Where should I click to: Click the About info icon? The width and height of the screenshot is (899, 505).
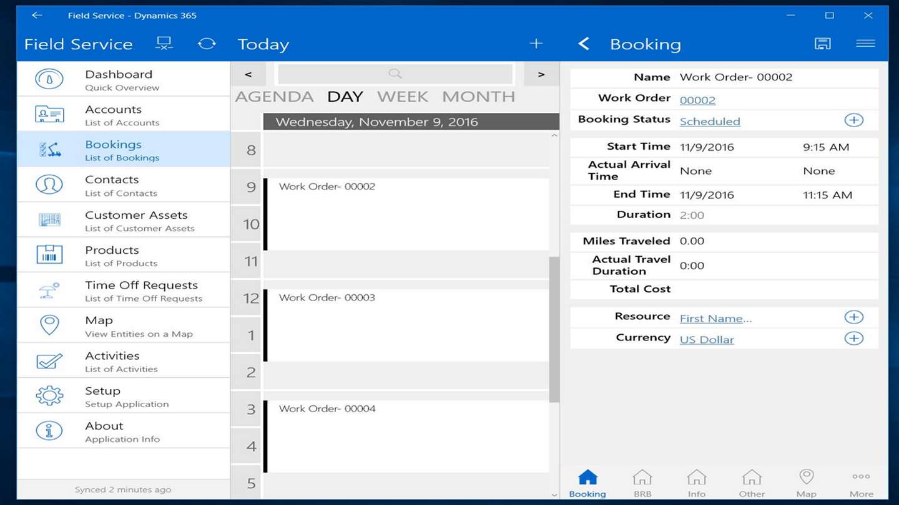pos(49,431)
